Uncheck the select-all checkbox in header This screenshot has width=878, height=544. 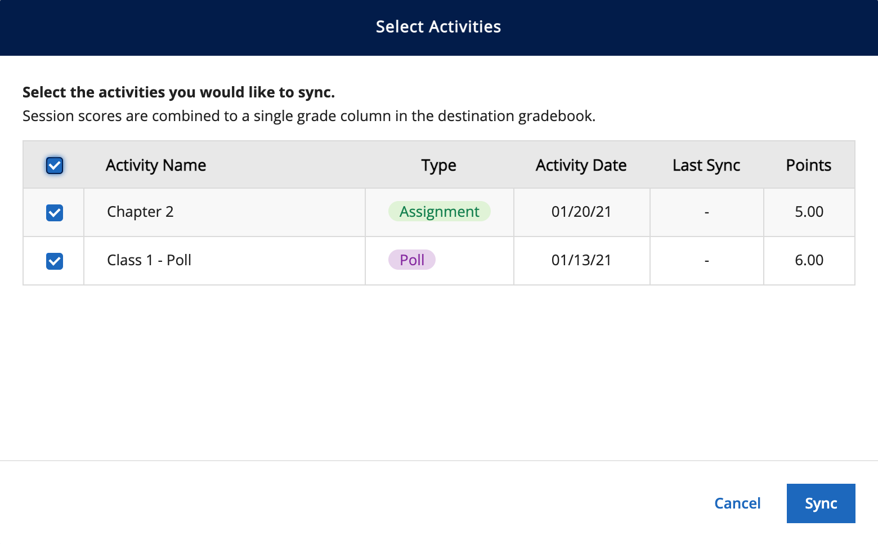coord(54,165)
